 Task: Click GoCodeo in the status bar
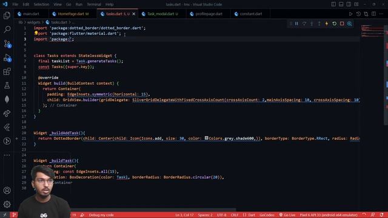tap(267, 215)
